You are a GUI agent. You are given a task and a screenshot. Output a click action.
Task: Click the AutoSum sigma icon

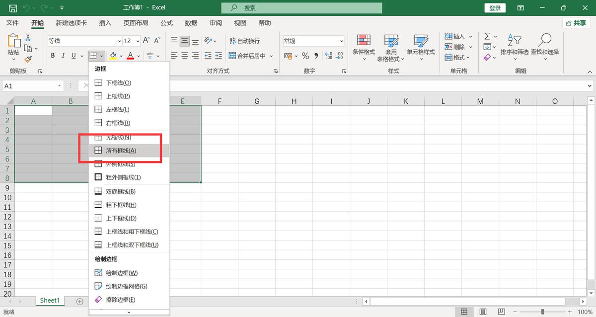pos(487,36)
